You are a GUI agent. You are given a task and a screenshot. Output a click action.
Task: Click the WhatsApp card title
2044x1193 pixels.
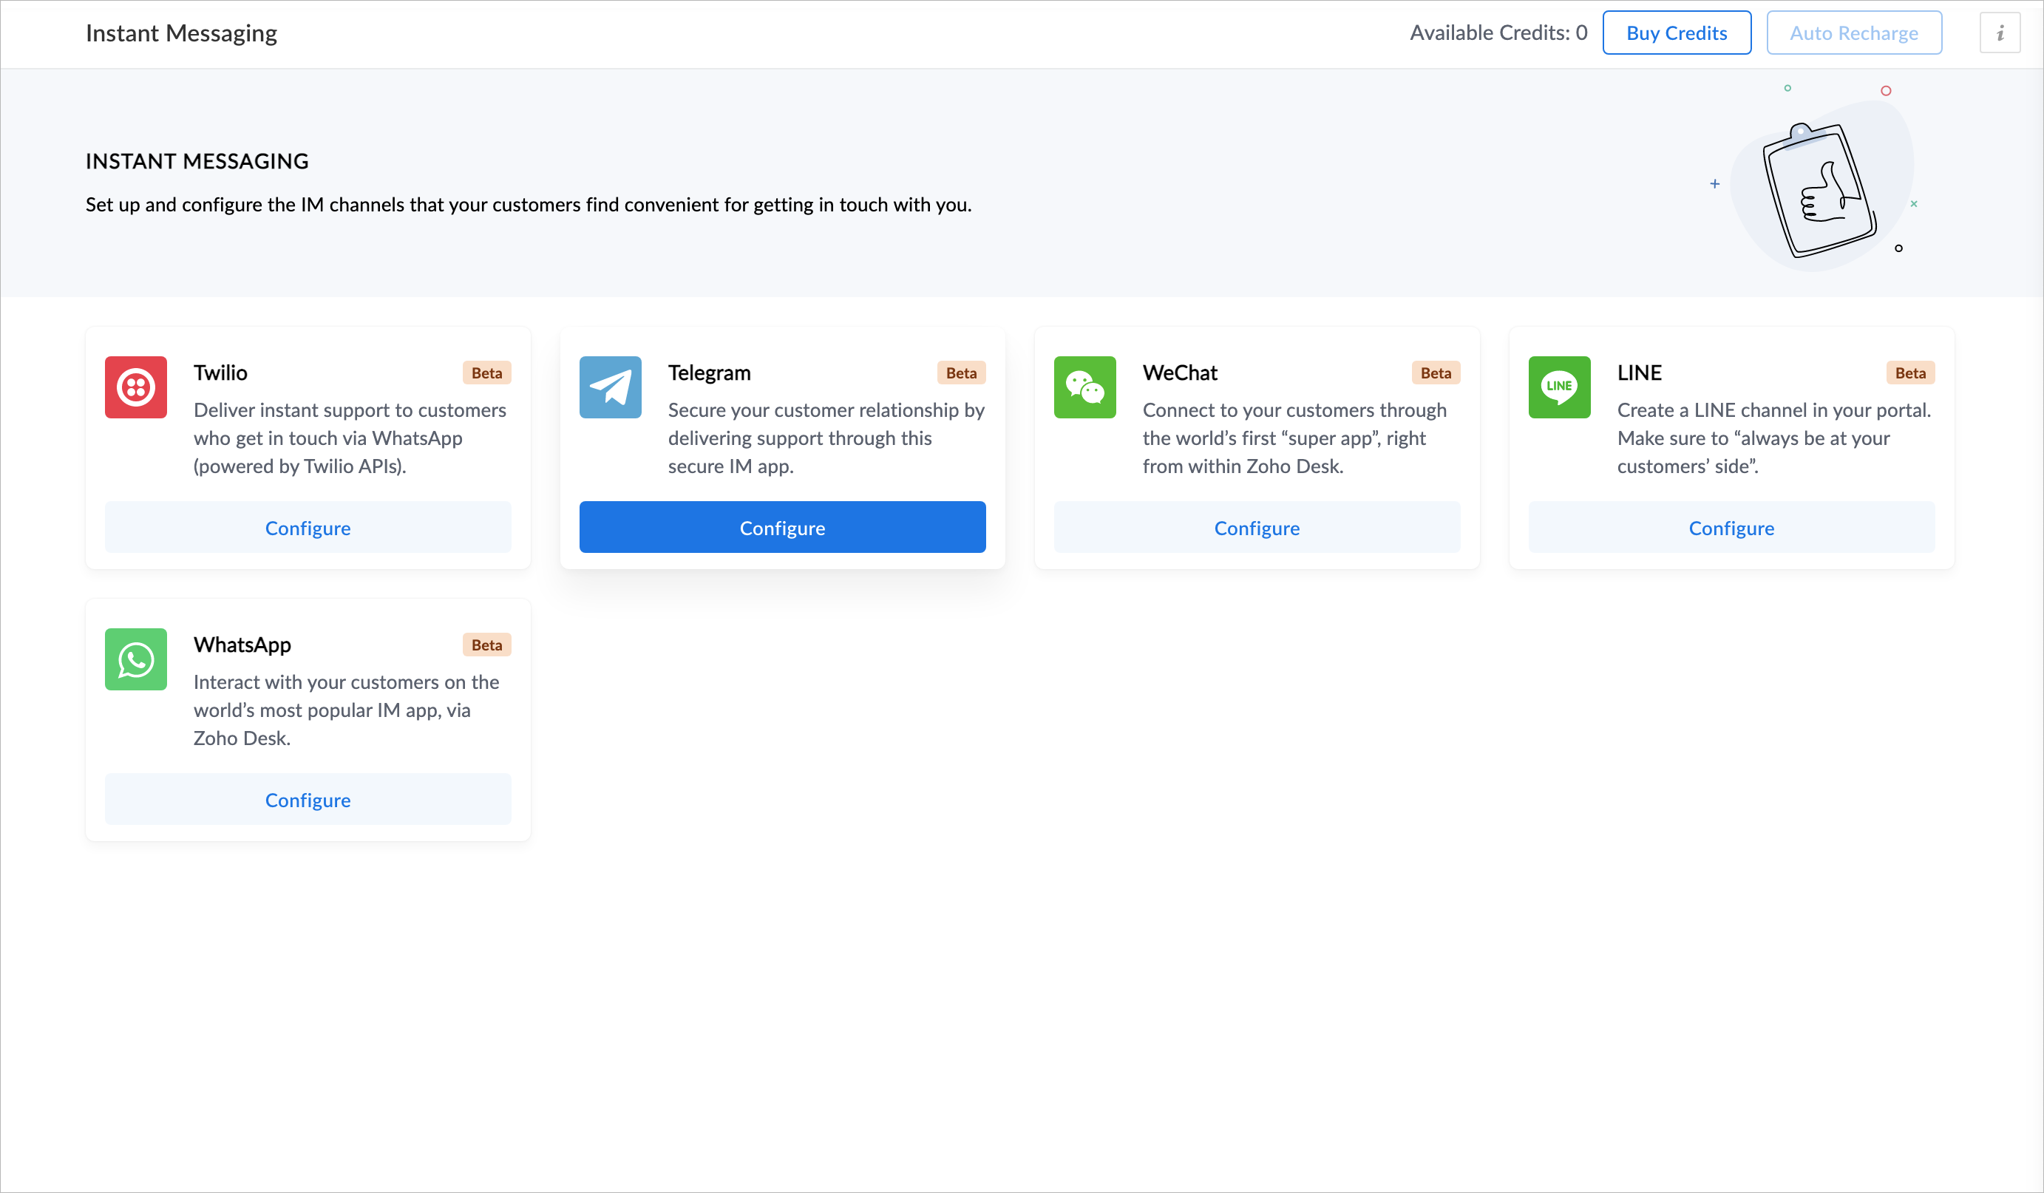click(x=242, y=644)
